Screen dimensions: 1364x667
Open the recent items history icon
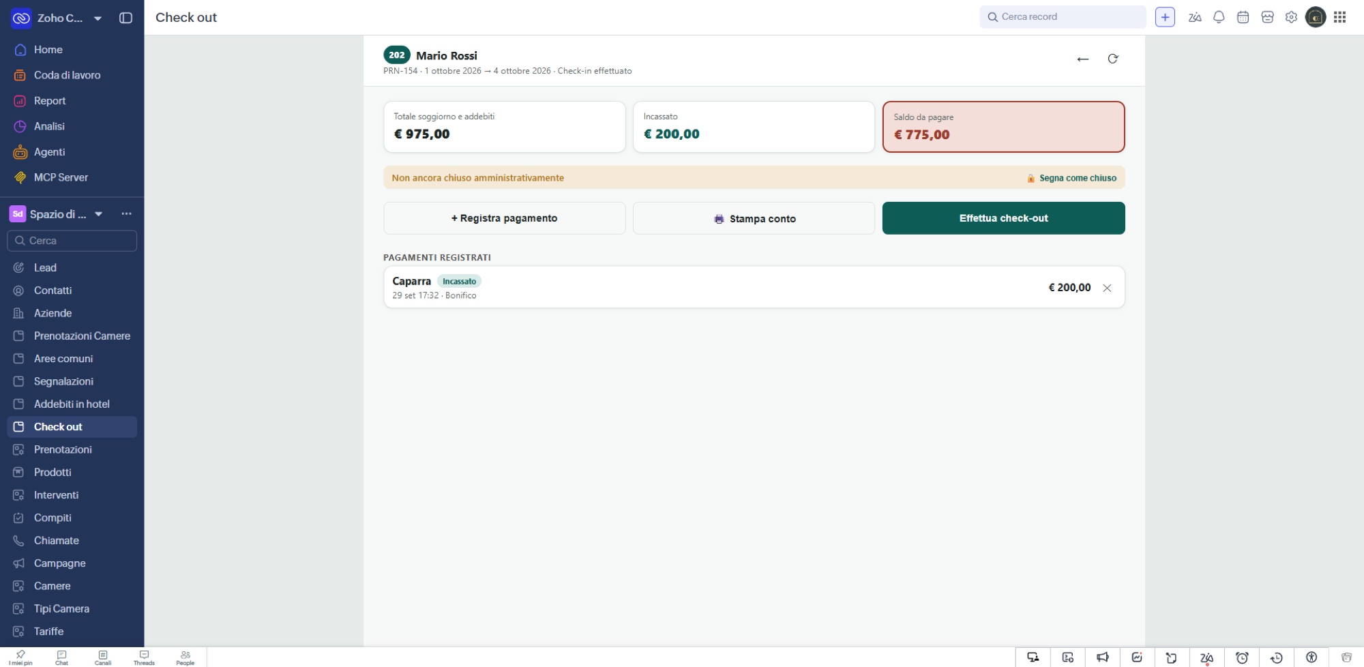coord(1277,657)
